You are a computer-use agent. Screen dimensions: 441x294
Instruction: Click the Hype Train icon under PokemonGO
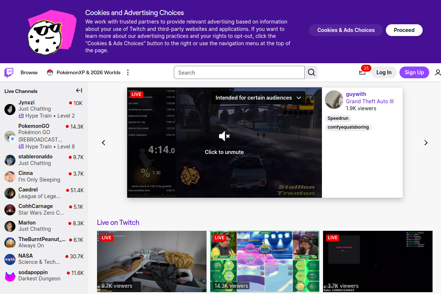point(21,147)
